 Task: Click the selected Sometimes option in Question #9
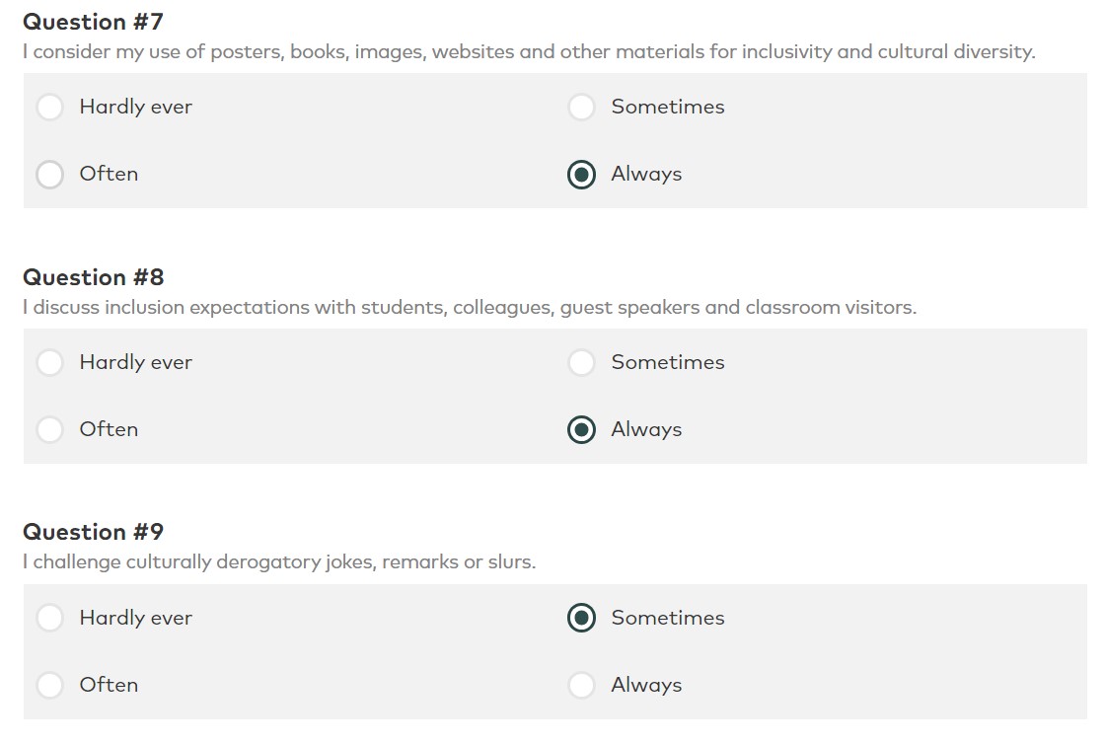click(581, 618)
